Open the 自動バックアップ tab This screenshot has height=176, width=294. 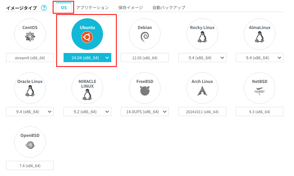[x=169, y=8]
